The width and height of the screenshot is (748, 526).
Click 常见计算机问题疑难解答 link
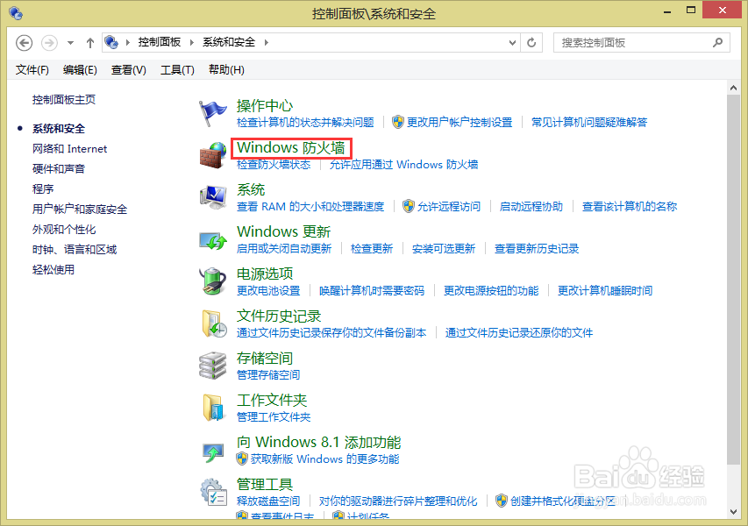point(589,123)
